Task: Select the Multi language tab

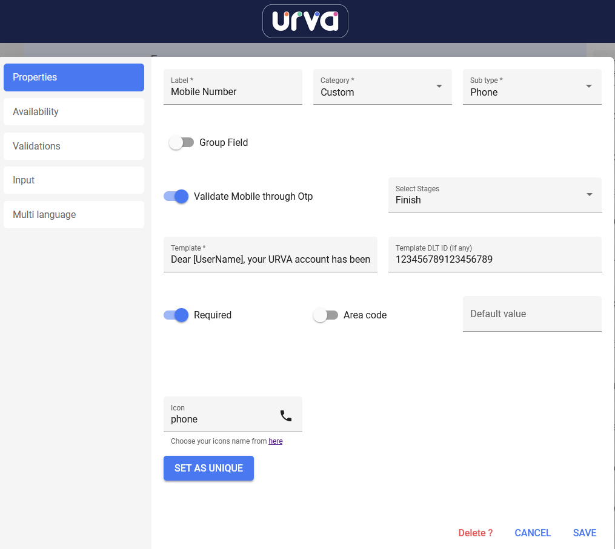Action: (x=74, y=214)
